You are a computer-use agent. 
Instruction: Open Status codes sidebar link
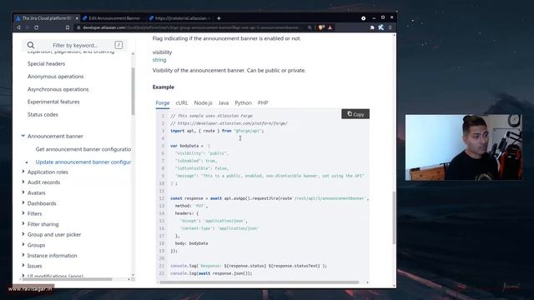[x=43, y=115]
